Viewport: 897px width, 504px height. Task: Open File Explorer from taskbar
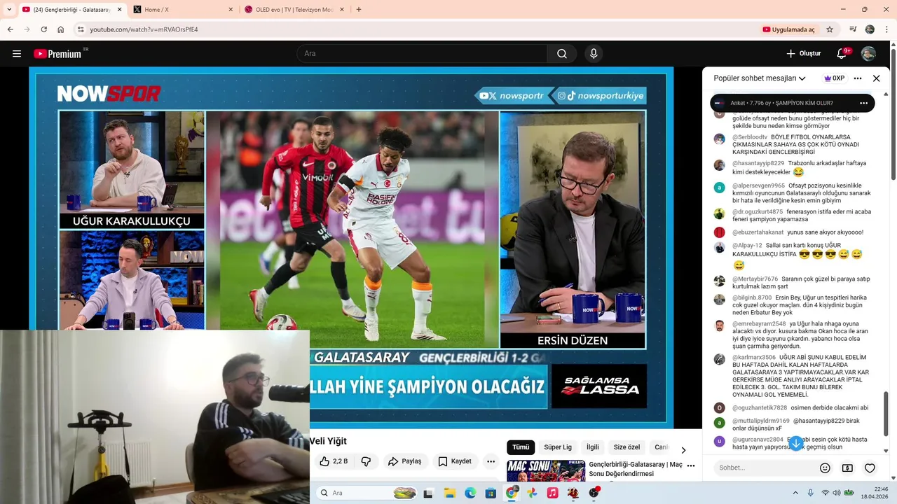click(x=449, y=493)
